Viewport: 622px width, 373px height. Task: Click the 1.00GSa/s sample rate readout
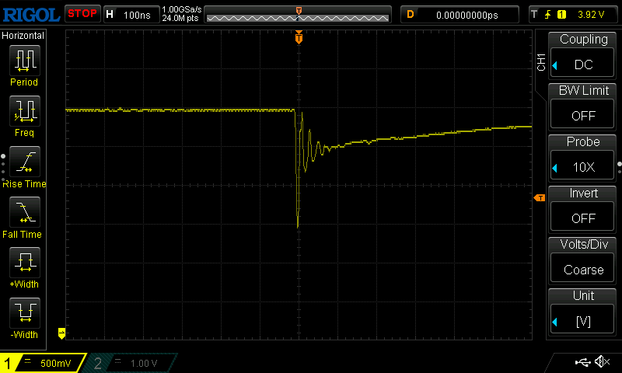(x=182, y=9)
